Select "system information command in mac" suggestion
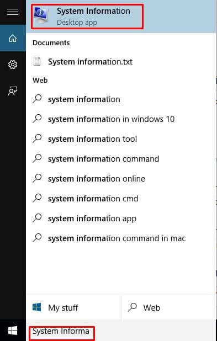Image resolution: width=217 pixels, height=341 pixels. pyautogui.click(x=121, y=238)
